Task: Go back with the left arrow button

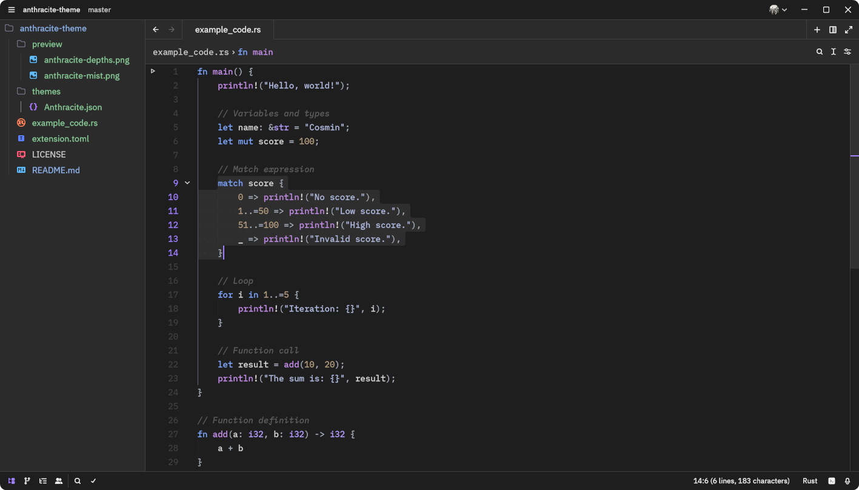Action: tap(156, 30)
